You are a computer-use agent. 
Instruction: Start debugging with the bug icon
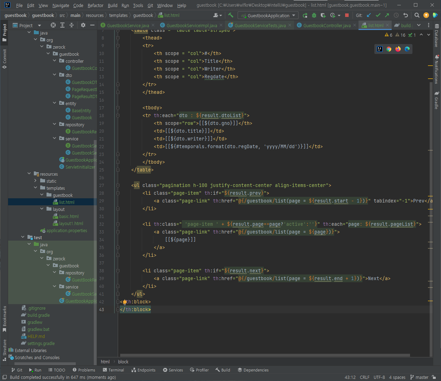coord(314,15)
